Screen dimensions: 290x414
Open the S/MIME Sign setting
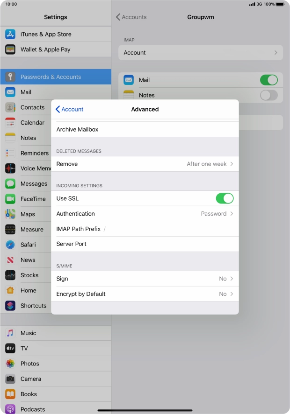click(x=145, y=279)
